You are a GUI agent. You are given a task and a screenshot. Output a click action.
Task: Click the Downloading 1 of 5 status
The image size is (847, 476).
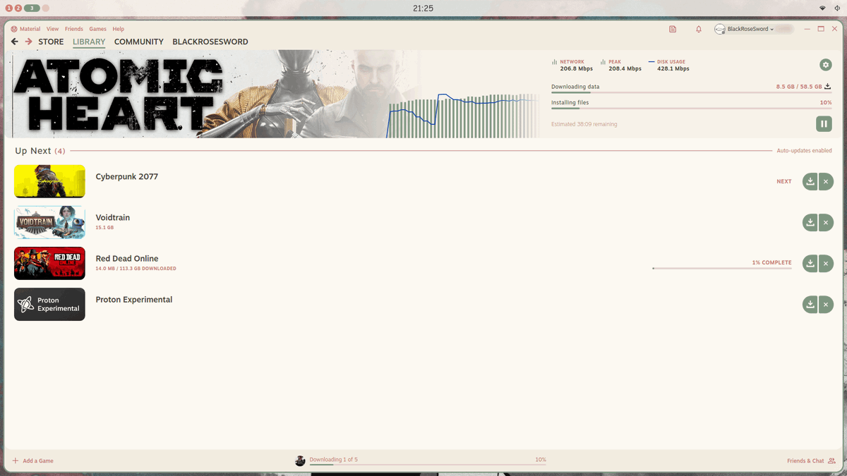334,460
